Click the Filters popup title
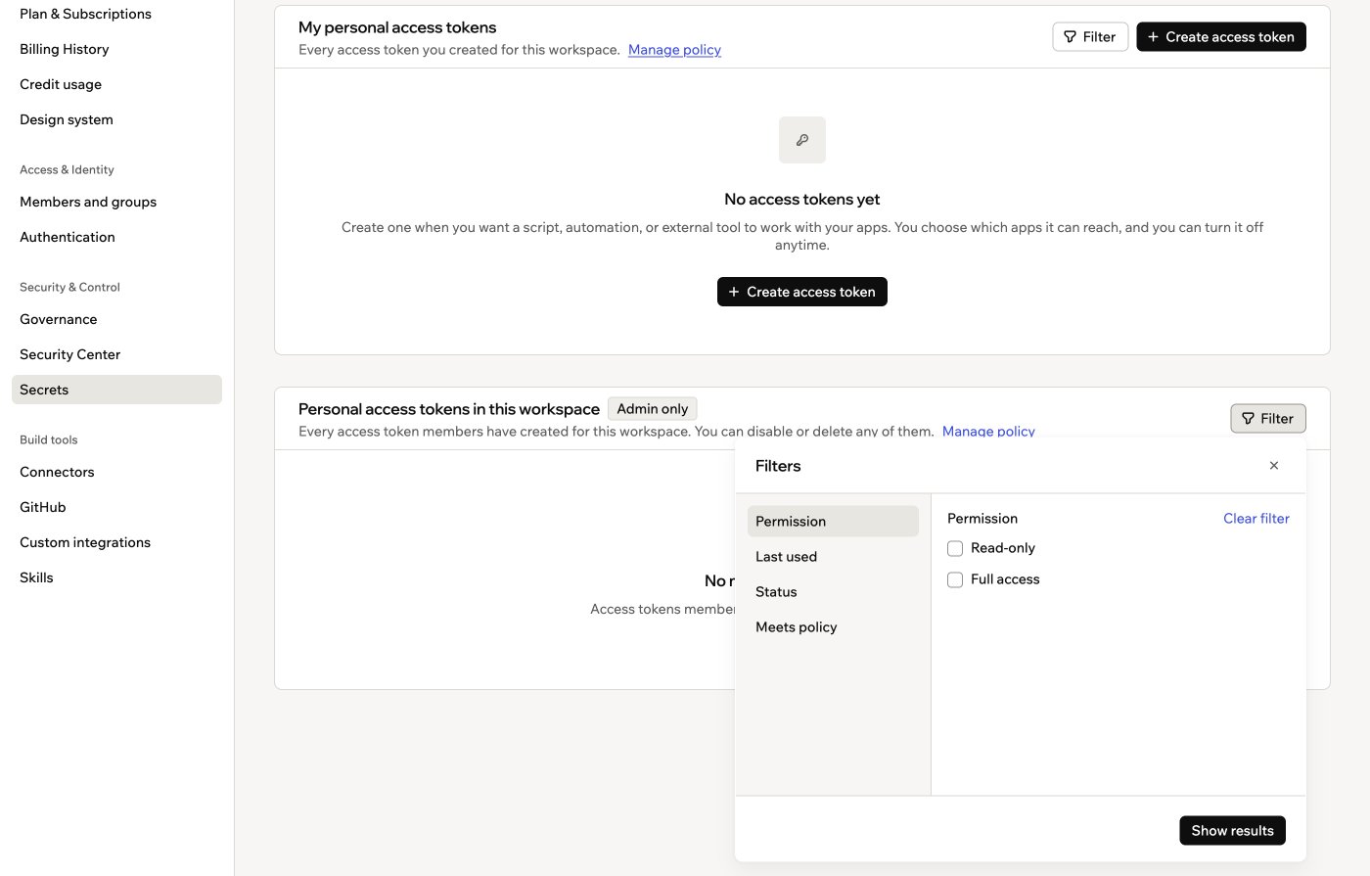Viewport: 1370px width, 876px height. (778, 466)
